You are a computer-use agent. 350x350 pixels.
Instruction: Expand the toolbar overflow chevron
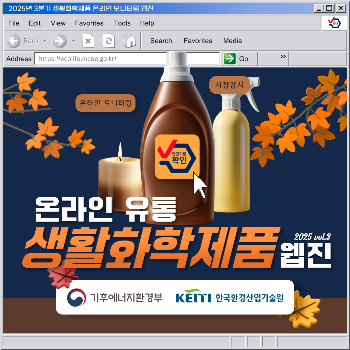point(283,57)
